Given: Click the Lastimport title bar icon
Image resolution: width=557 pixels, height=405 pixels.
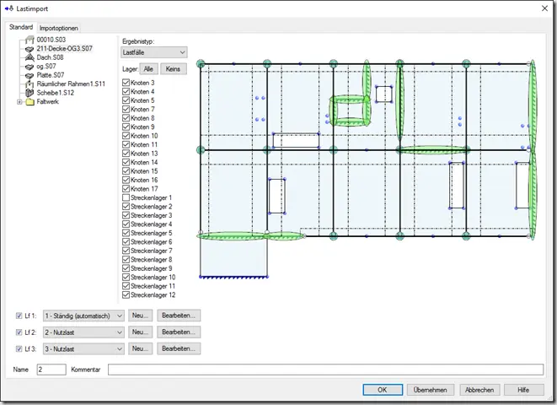Looking at the screenshot, I should 9,8.
